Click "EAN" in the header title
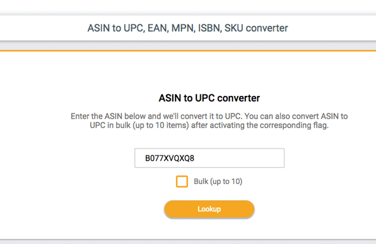 pos(159,27)
